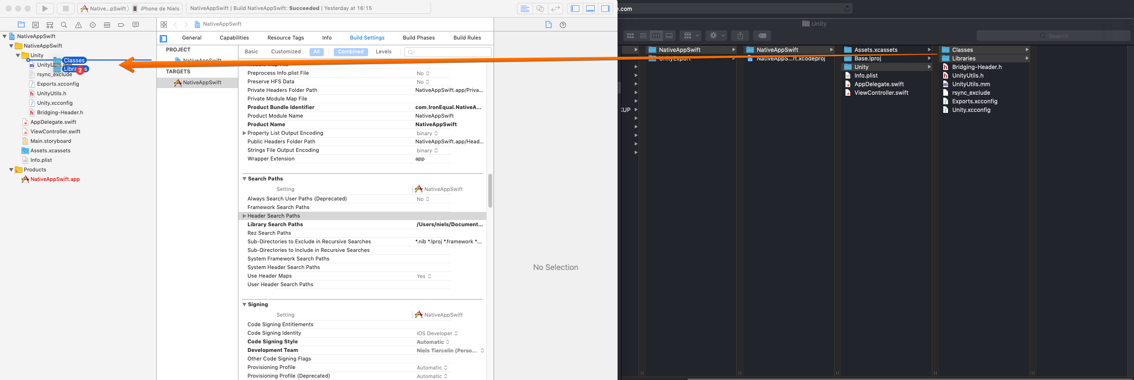Viewport: 1134px width, 380px height.
Task: Select the Levels view filter
Action: pyautogui.click(x=383, y=52)
